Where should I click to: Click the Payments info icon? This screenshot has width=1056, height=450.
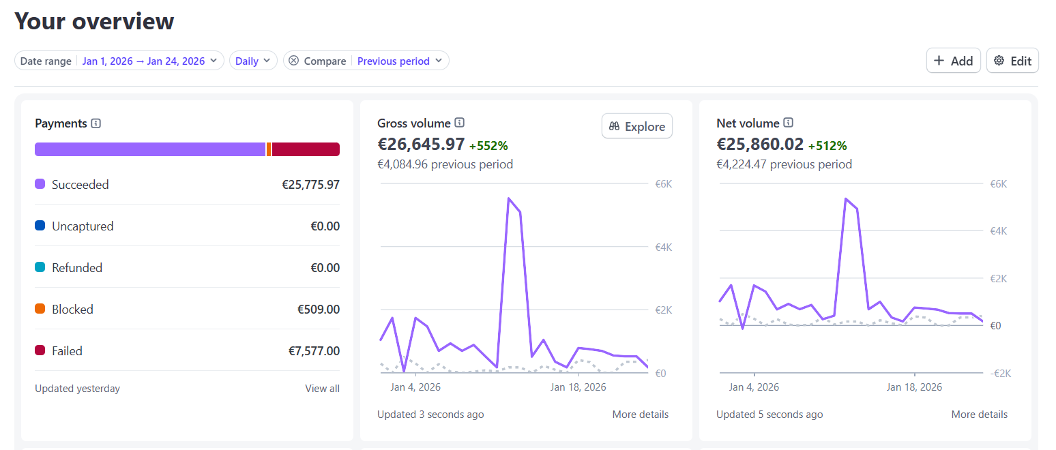96,123
